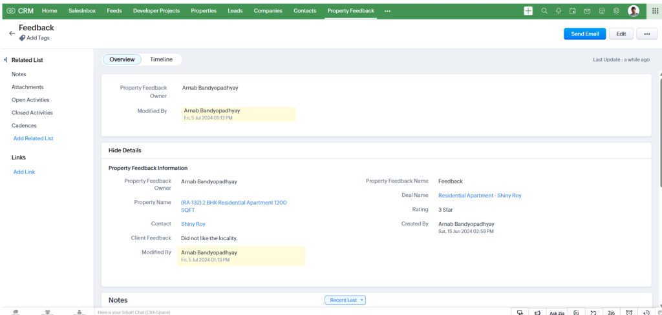Open the mail icon in header

tap(587, 11)
